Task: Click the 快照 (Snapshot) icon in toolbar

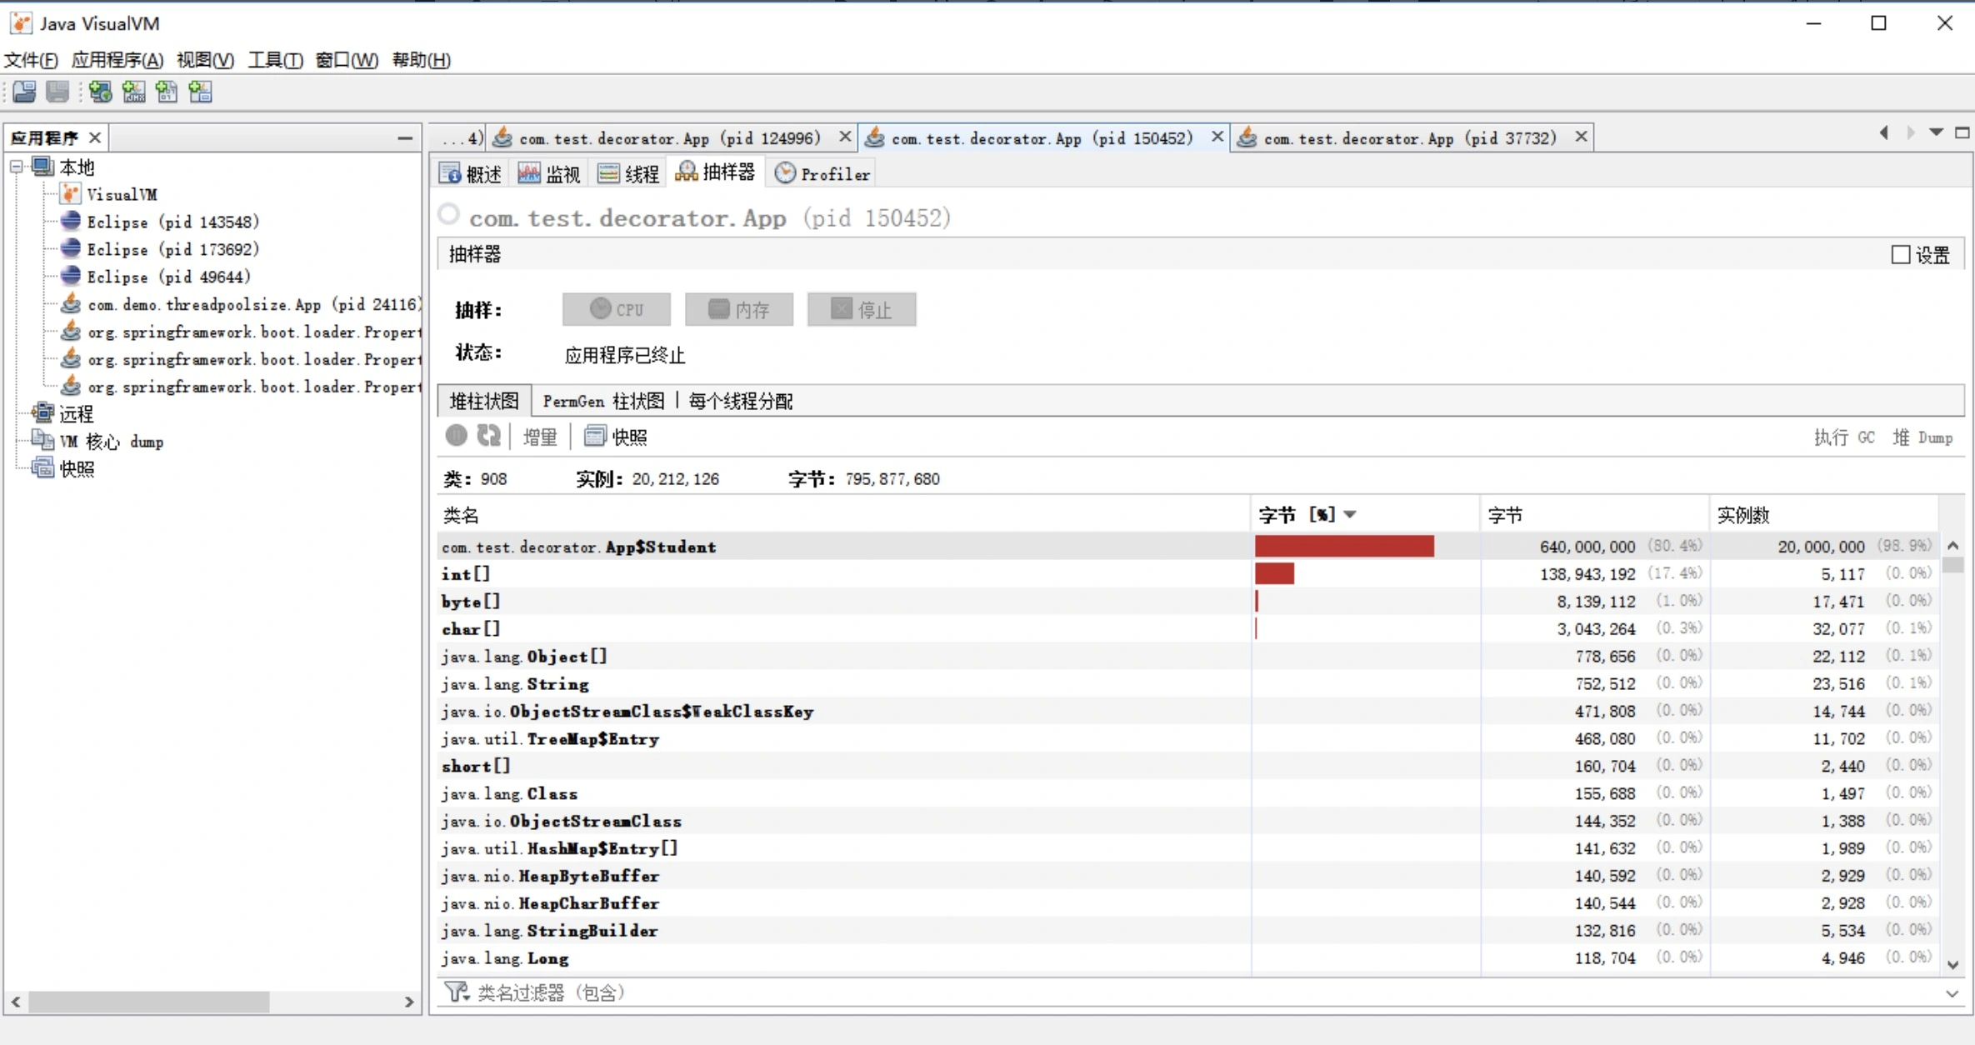Action: click(593, 435)
